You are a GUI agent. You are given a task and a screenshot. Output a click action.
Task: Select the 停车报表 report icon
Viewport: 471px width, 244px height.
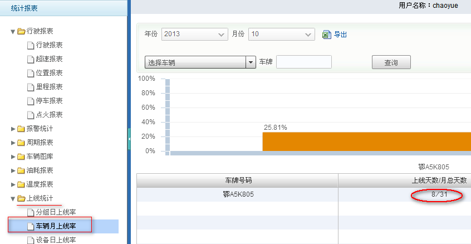[x=31, y=101]
